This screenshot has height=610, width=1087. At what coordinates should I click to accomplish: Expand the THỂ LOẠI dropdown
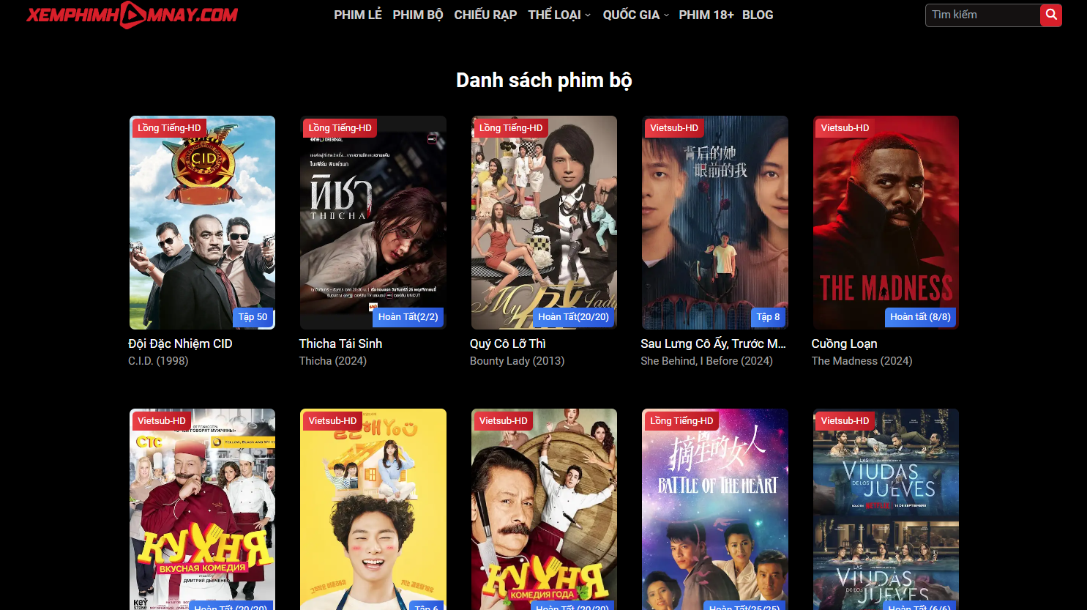[559, 15]
